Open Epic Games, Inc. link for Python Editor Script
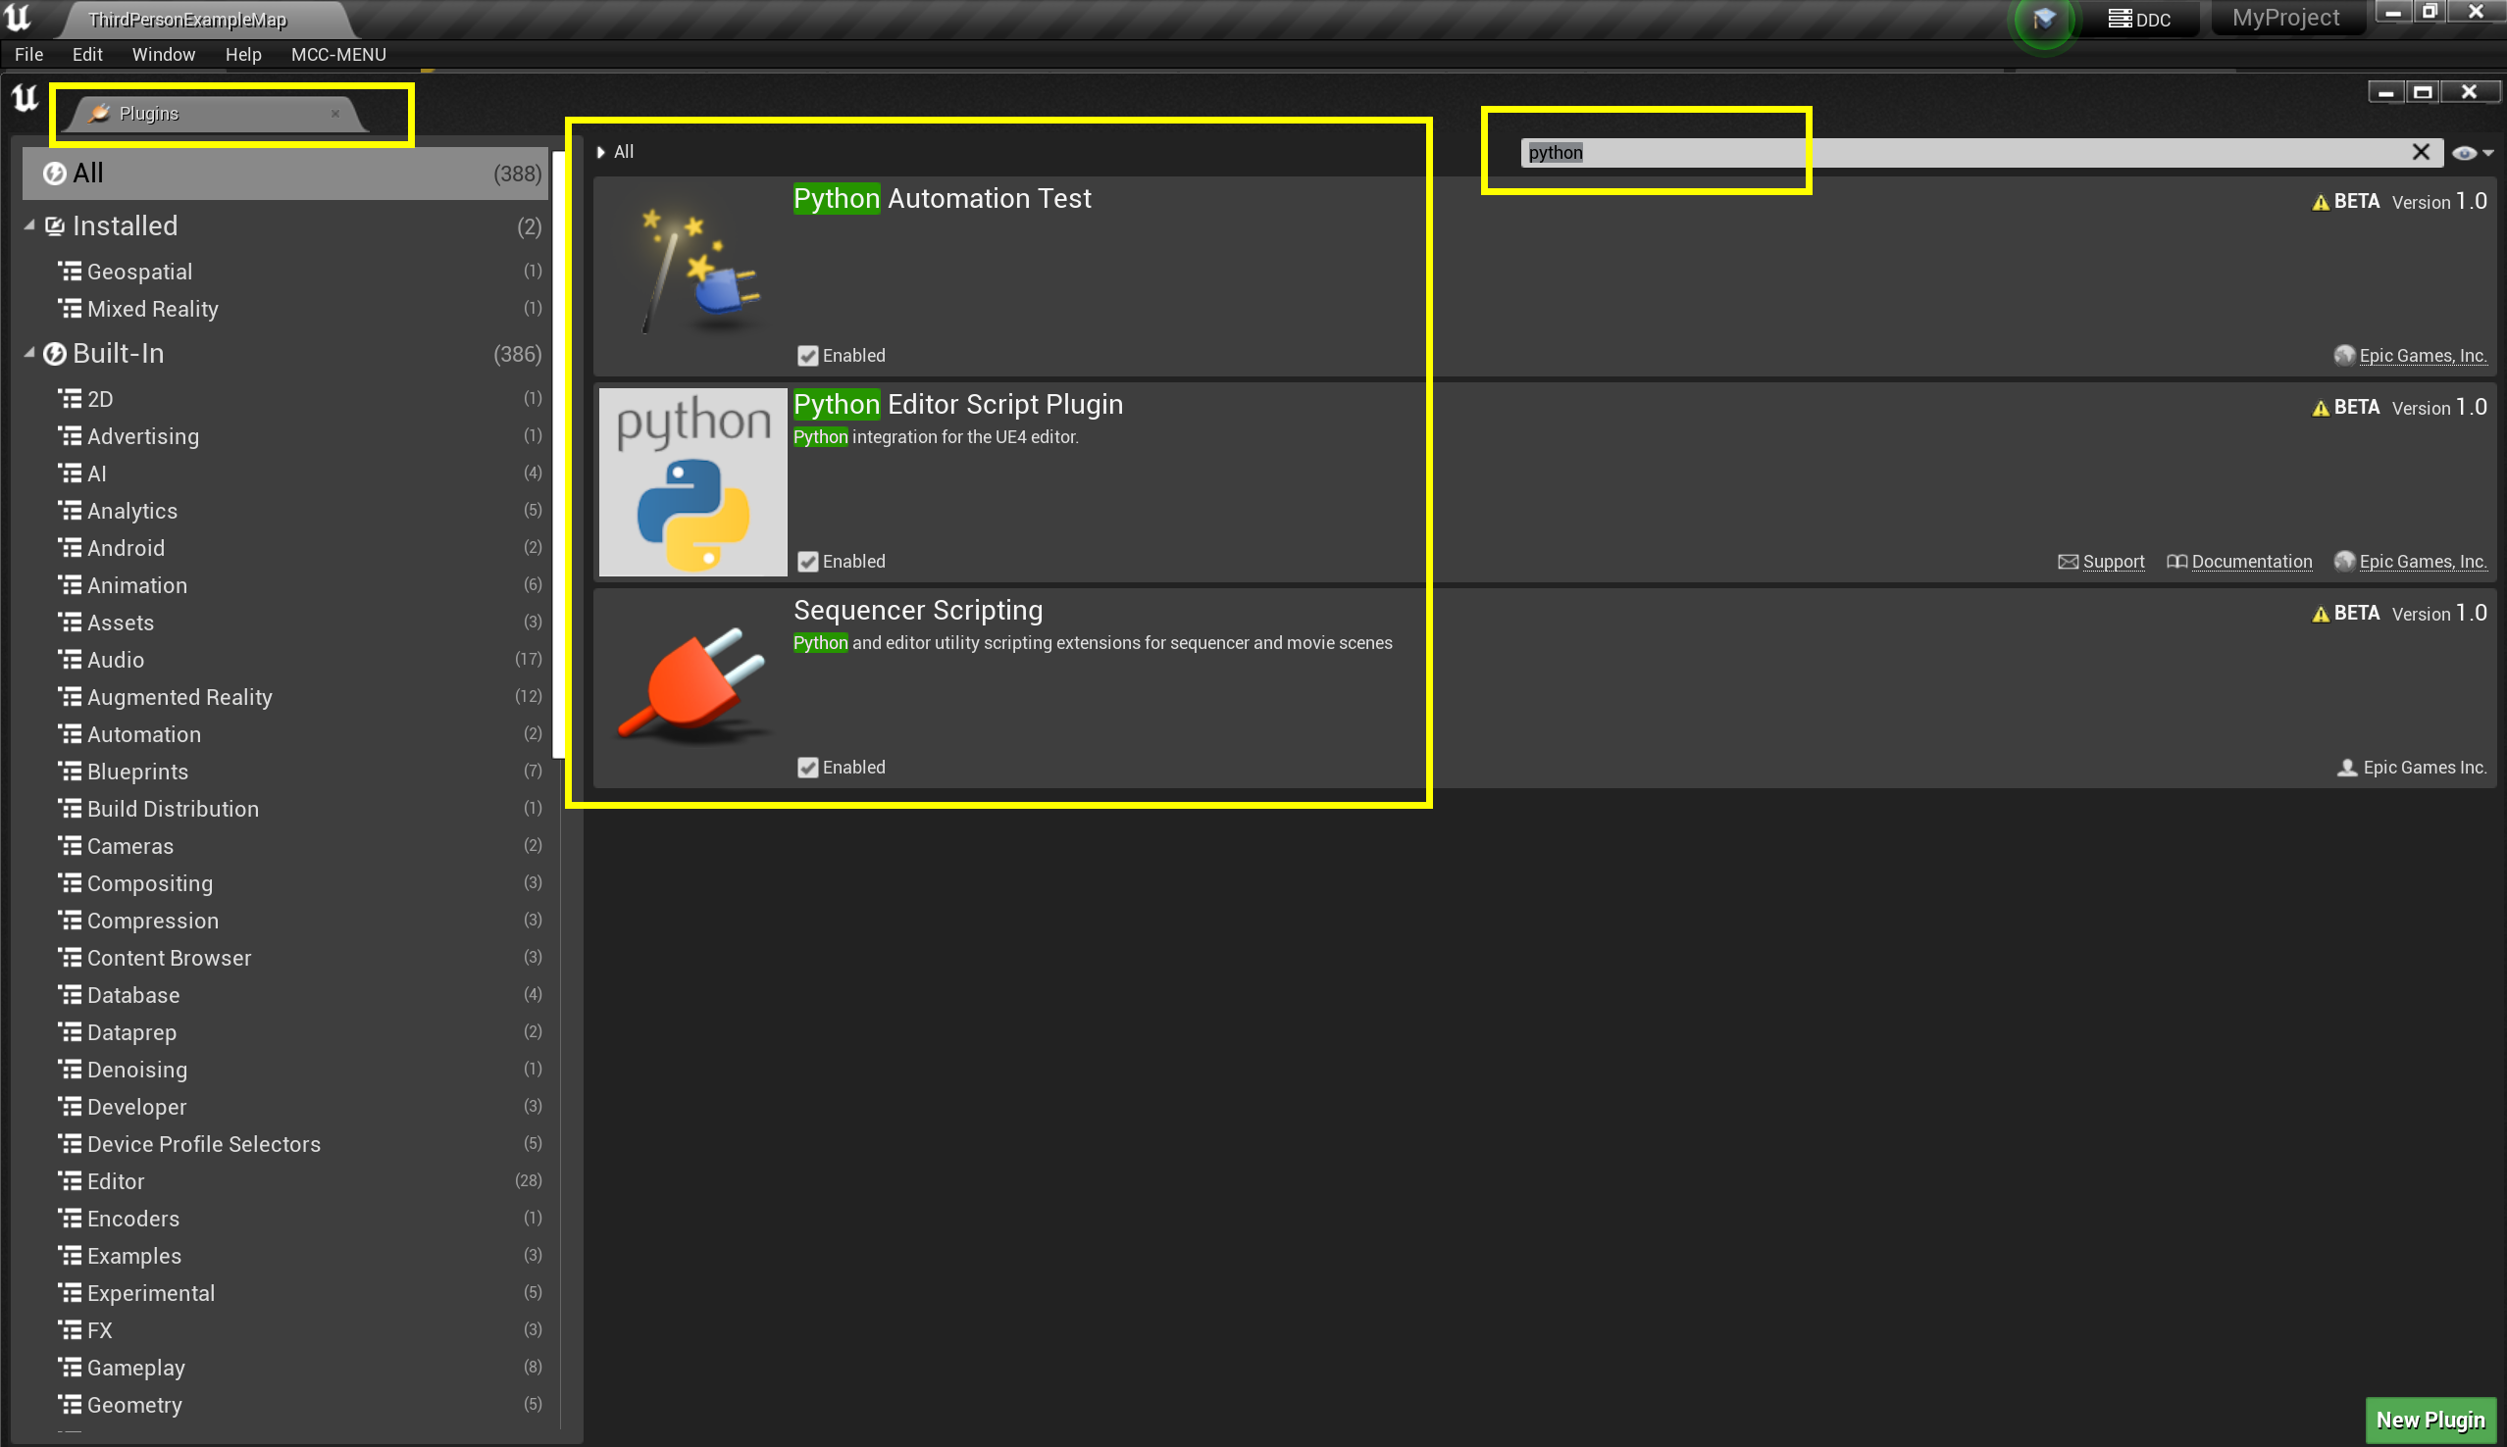This screenshot has height=1447, width=2507. click(2423, 562)
